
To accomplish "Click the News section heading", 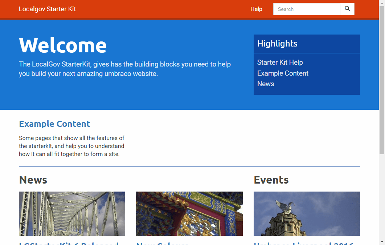I will 33,180.
